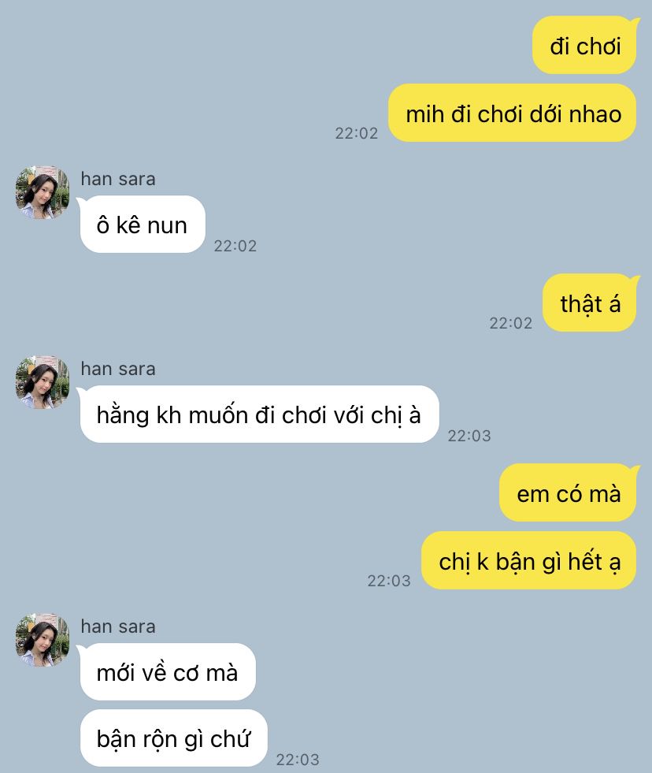Tap han sara's avatar beside 'ô kê nun'
This screenshot has height=773, width=652.
pyautogui.click(x=43, y=192)
